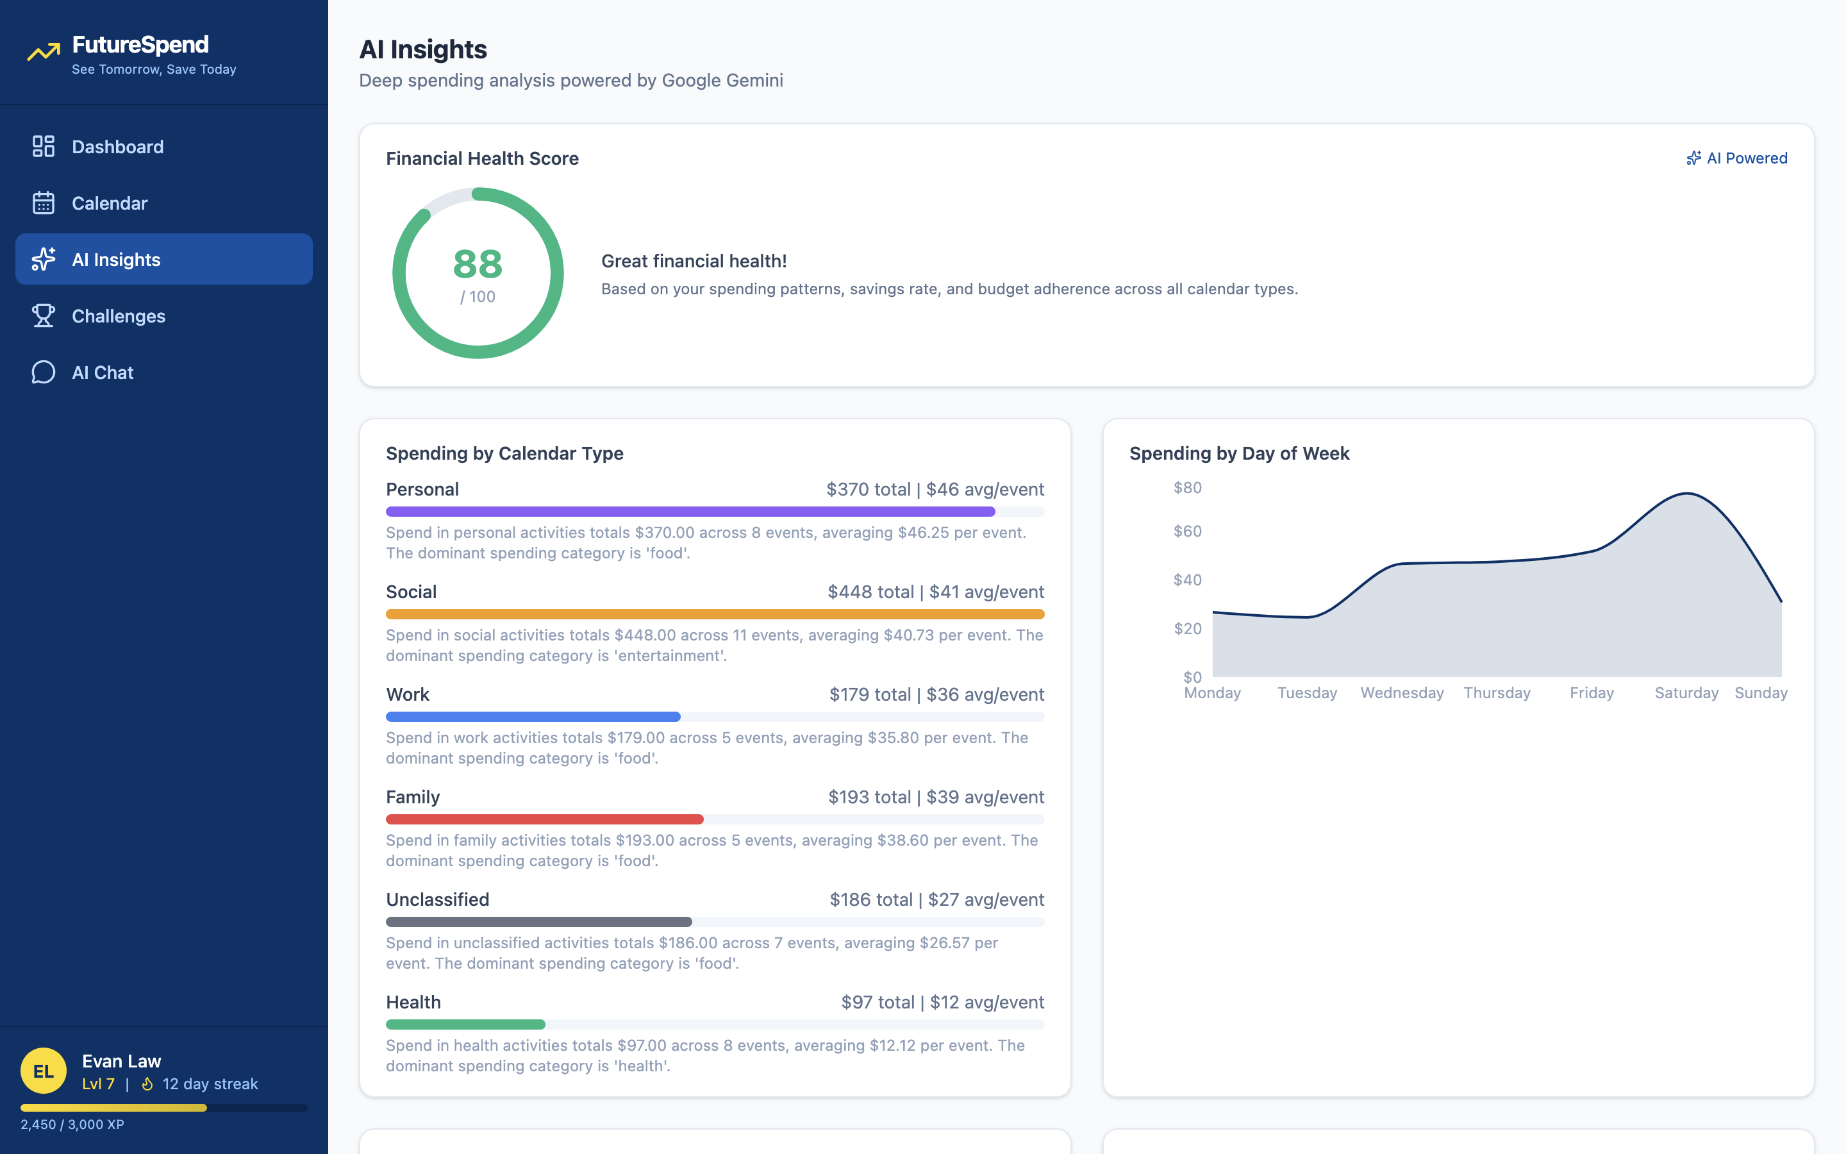Click the EL user avatar
Image resolution: width=1846 pixels, height=1154 pixels.
click(x=44, y=1071)
